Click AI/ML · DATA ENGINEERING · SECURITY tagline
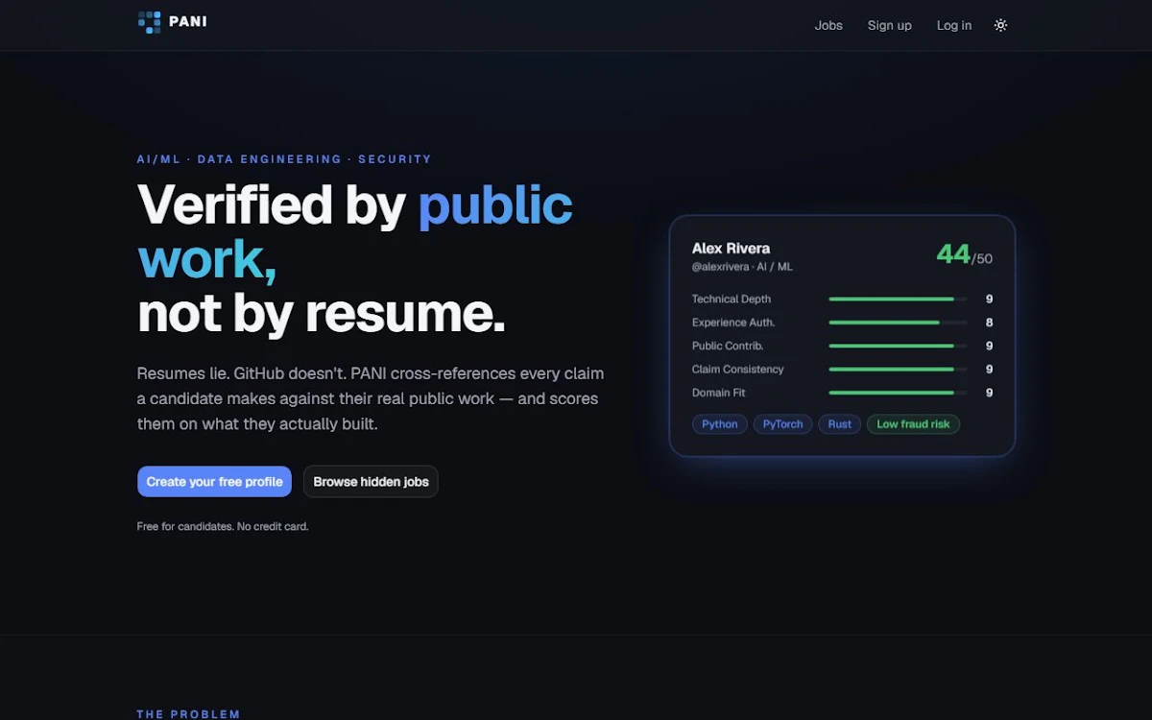 284,159
